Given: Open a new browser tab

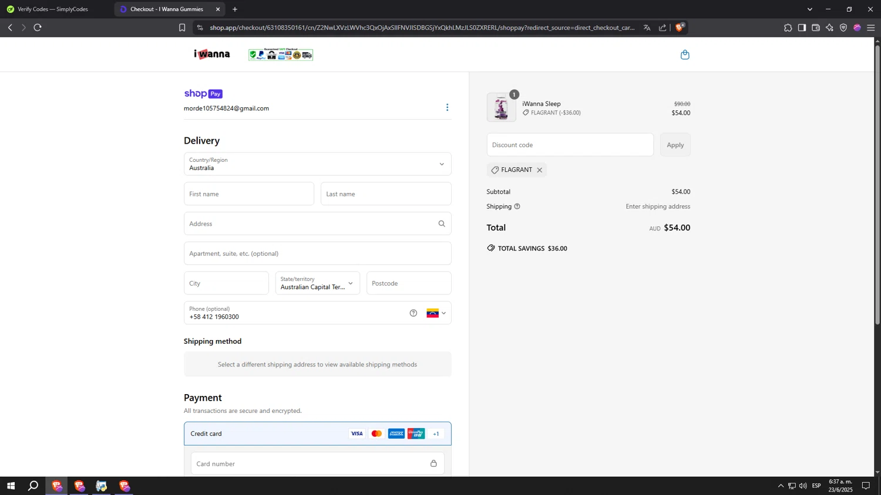Looking at the screenshot, I should pos(235,9).
